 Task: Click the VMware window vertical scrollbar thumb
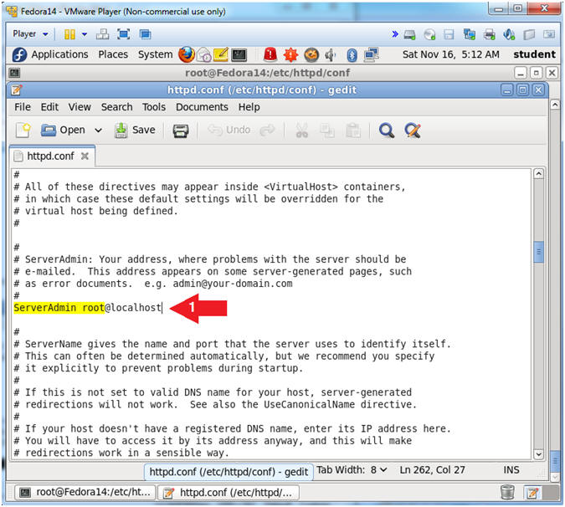pyautogui.click(x=555, y=462)
